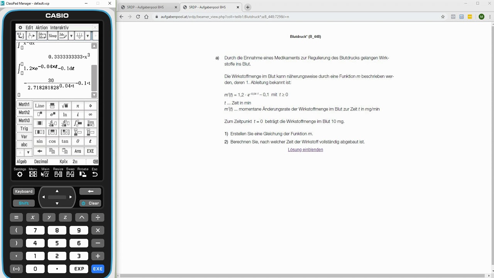494x278 pixels.
Task: Toggle 2π angle mode in status bar
Action: (x=75, y=162)
